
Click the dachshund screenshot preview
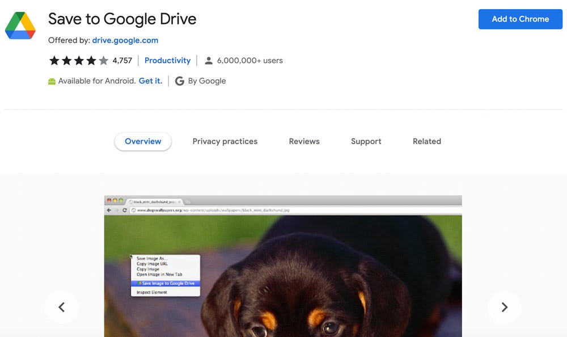pos(283,267)
